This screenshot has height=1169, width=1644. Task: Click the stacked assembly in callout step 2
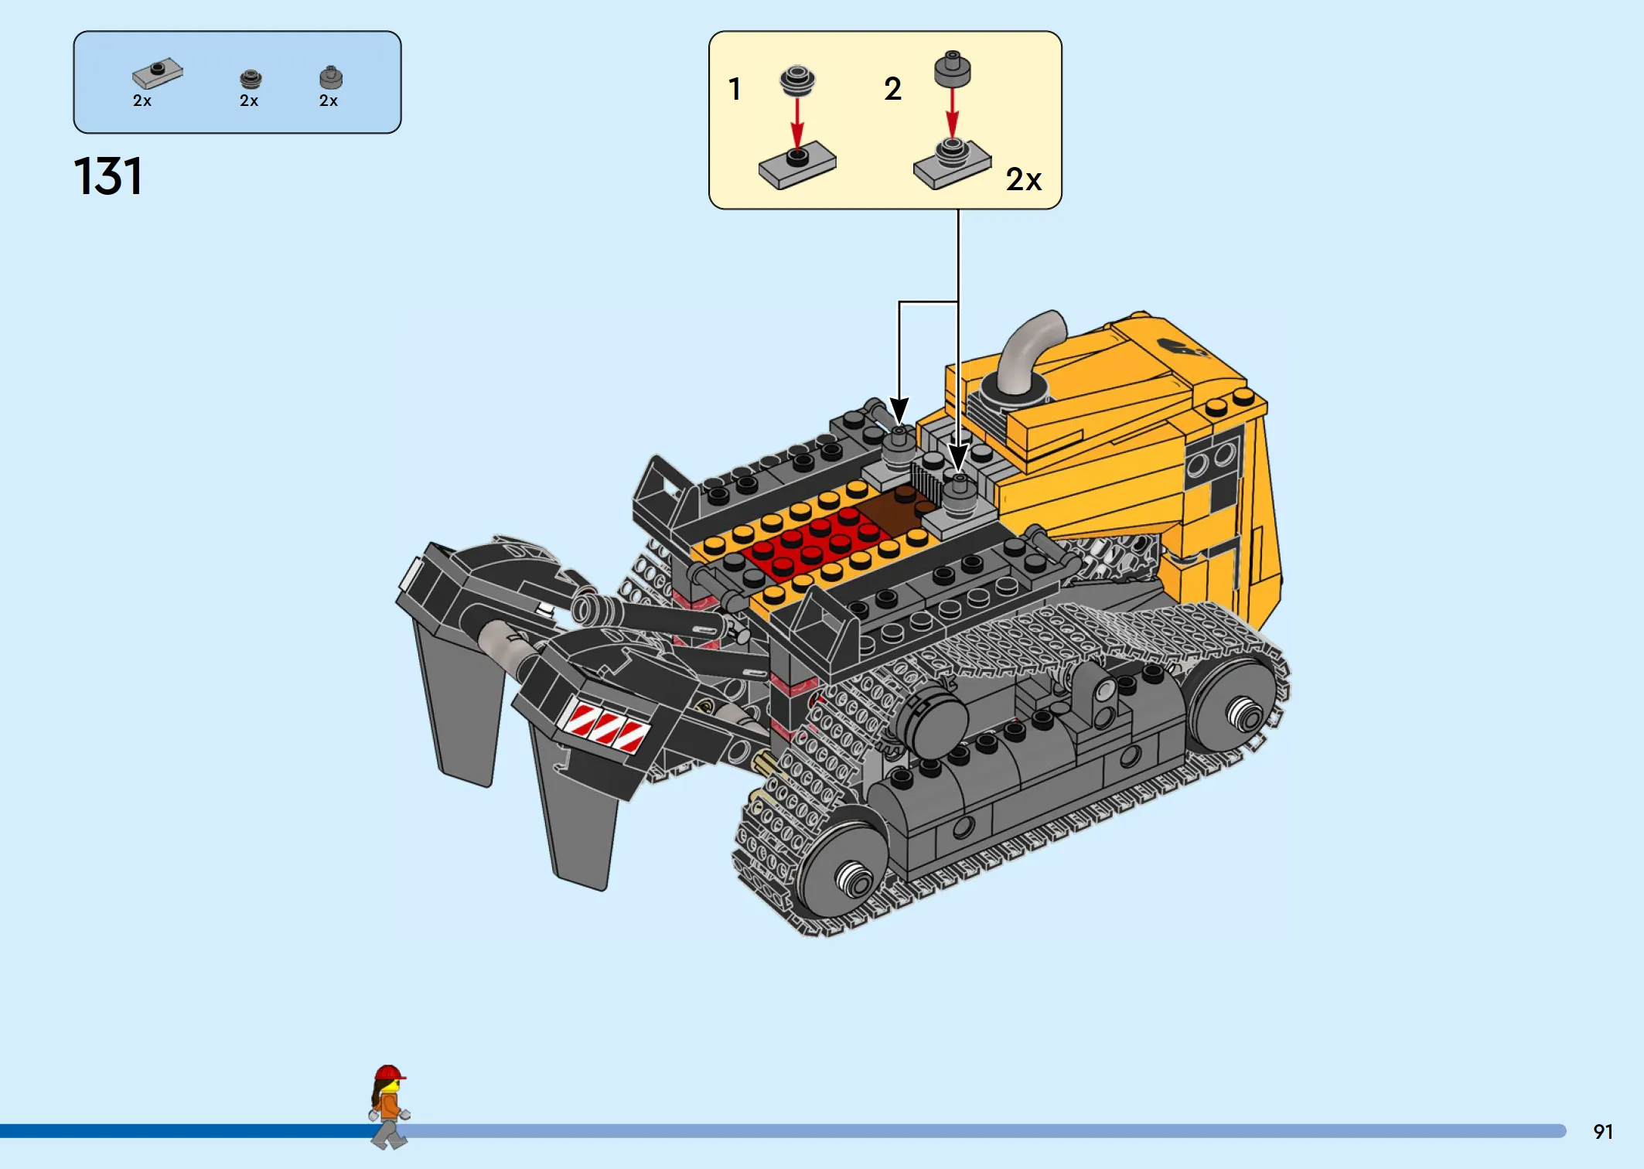click(x=952, y=162)
